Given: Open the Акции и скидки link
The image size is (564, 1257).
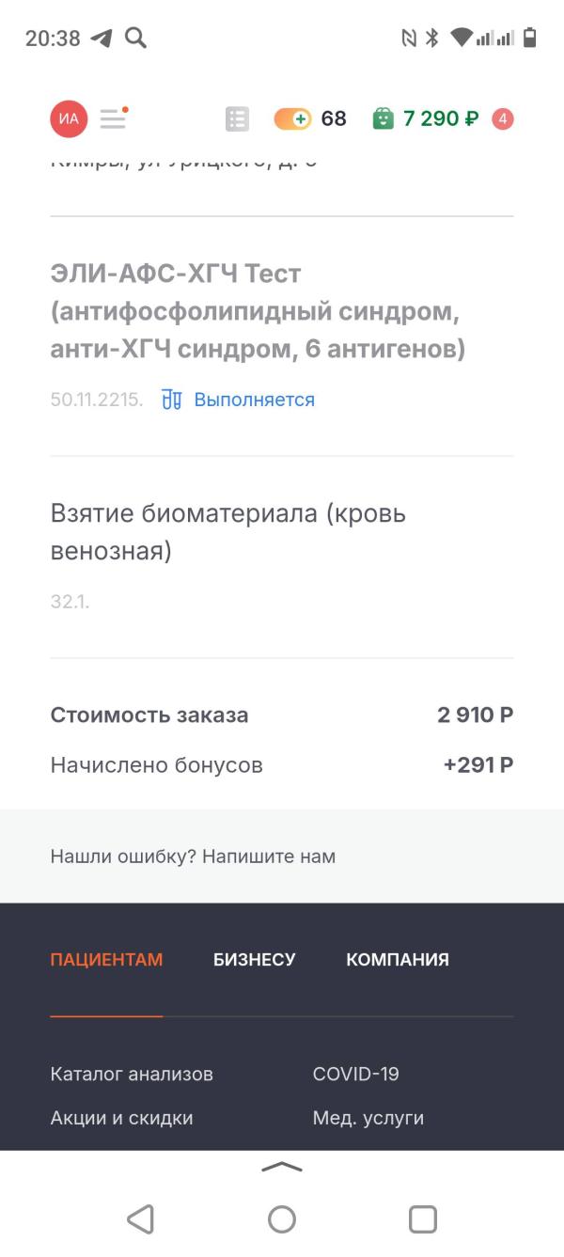Looking at the screenshot, I should (x=122, y=1118).
